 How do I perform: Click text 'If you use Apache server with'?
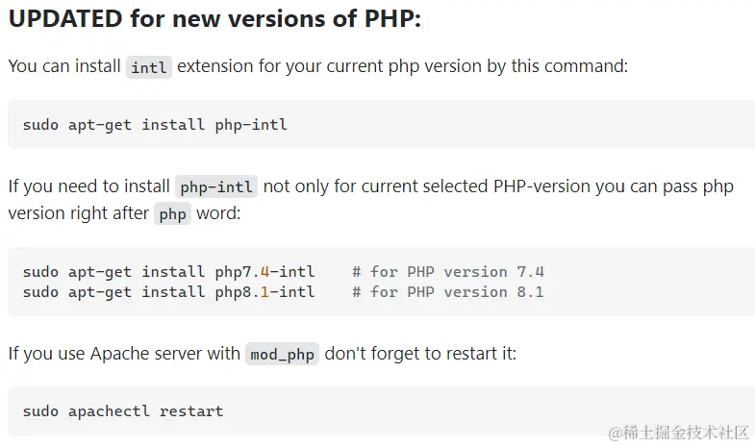pos(124,354)
